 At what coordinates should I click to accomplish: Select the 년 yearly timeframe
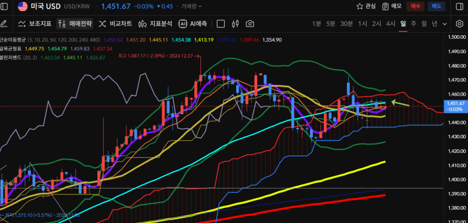tap(434, 24)
